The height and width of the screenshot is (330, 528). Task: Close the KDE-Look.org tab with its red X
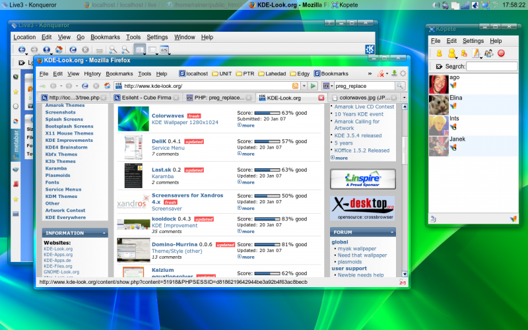pyautogui.click(x=321, y=98)
